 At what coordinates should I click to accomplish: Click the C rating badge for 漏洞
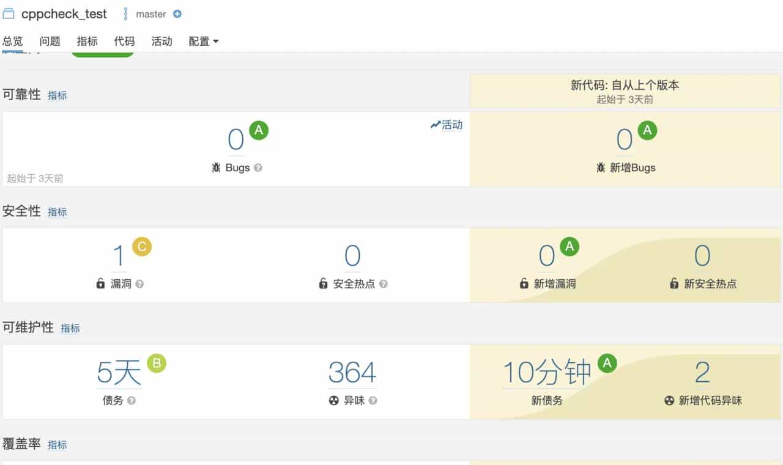point(142,246)
